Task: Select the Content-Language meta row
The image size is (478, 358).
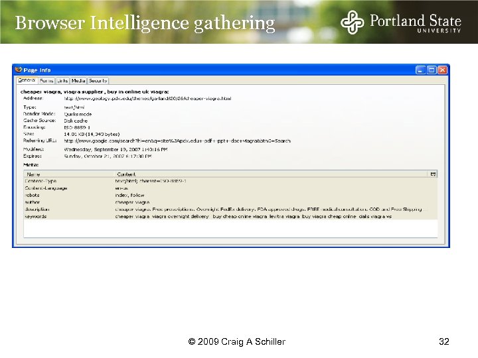Action: tap(230, 188)
